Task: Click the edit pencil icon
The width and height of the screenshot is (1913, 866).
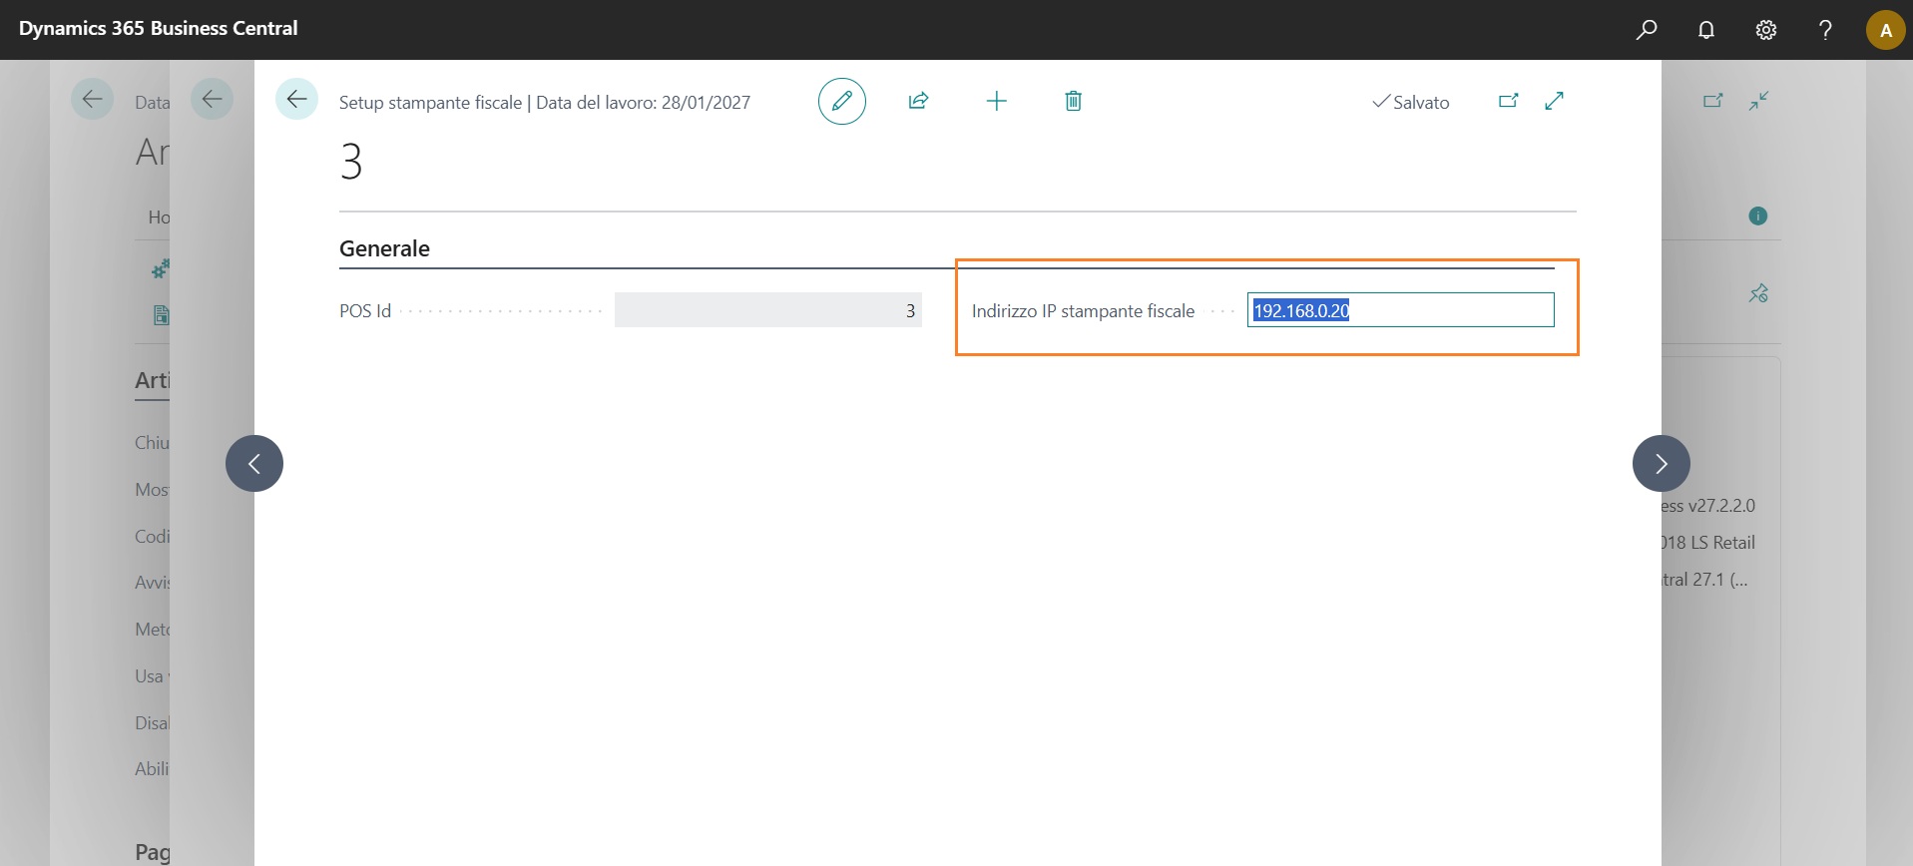Action: [841, 101]
